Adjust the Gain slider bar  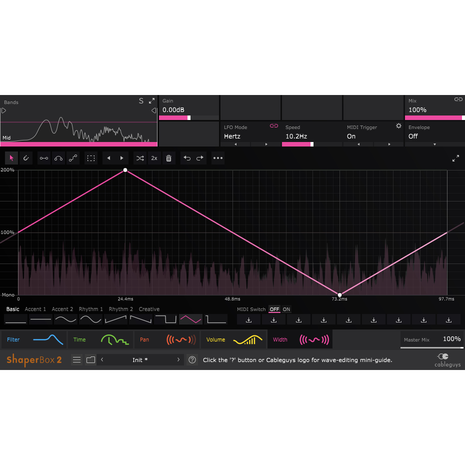pyautogui.click(x=189, y=117)
